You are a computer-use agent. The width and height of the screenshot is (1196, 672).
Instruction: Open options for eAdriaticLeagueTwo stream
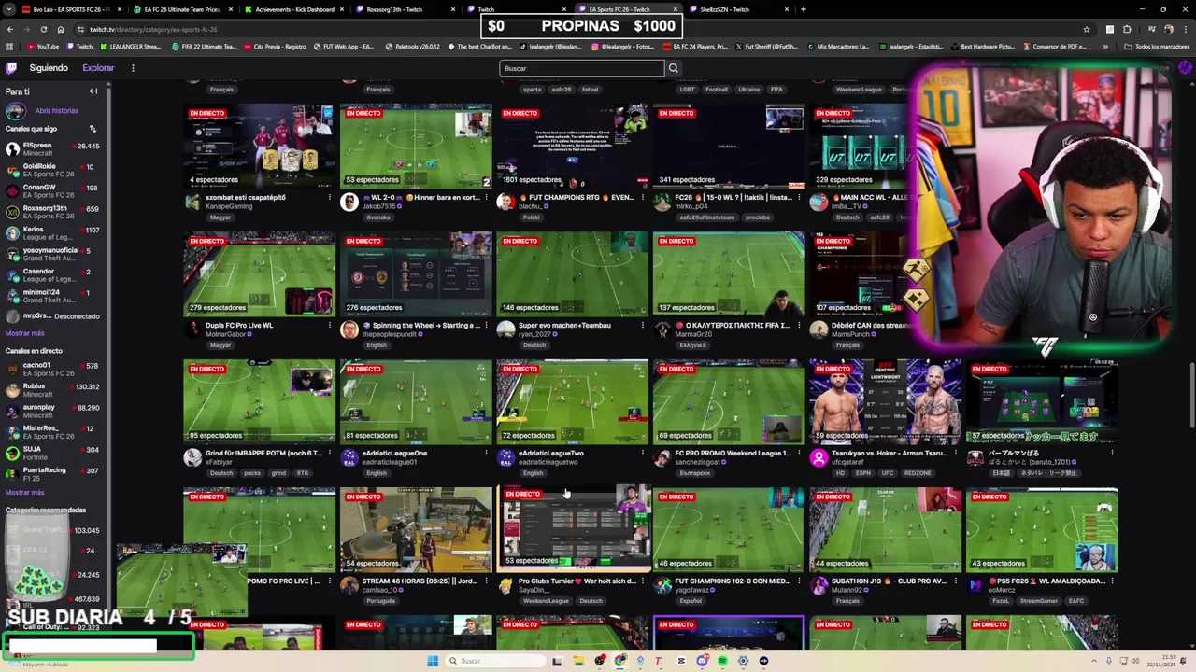[x=642, y=453]
